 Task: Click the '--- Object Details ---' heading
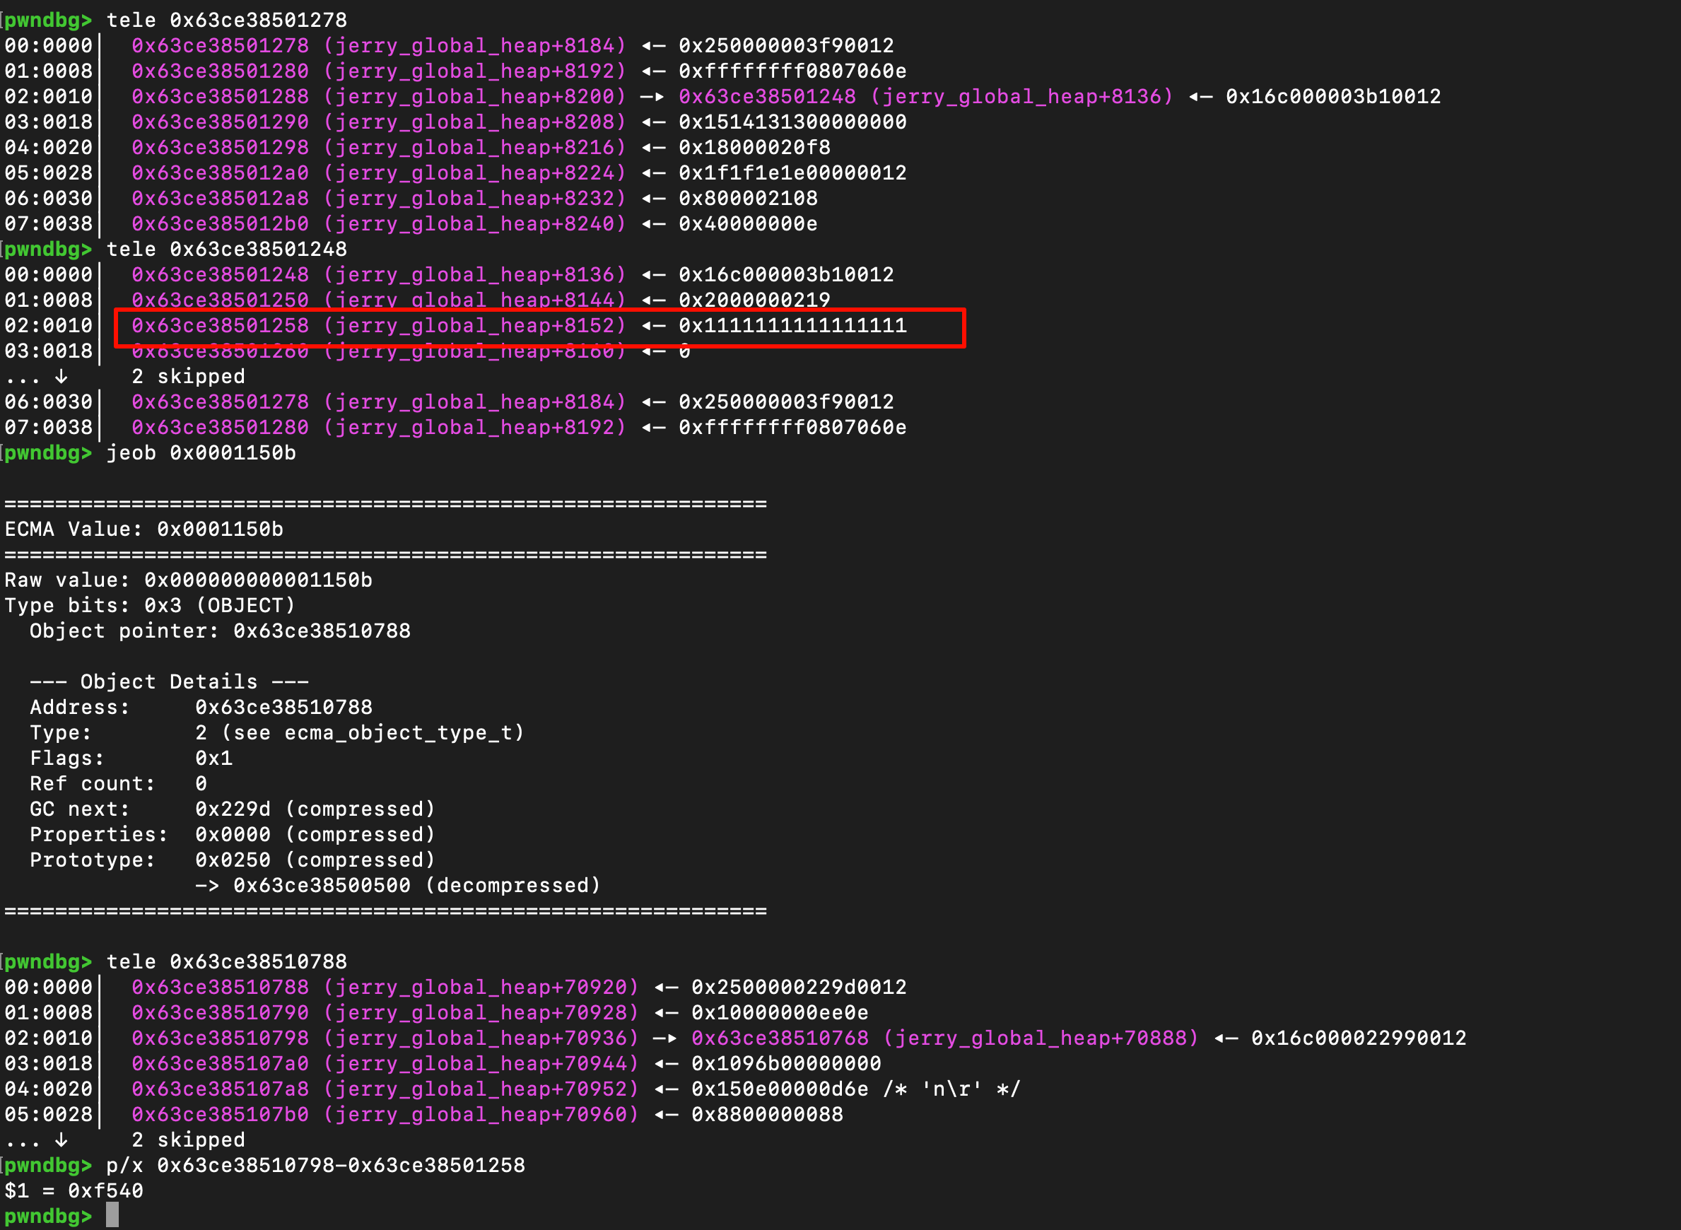(x=169, y=681)
